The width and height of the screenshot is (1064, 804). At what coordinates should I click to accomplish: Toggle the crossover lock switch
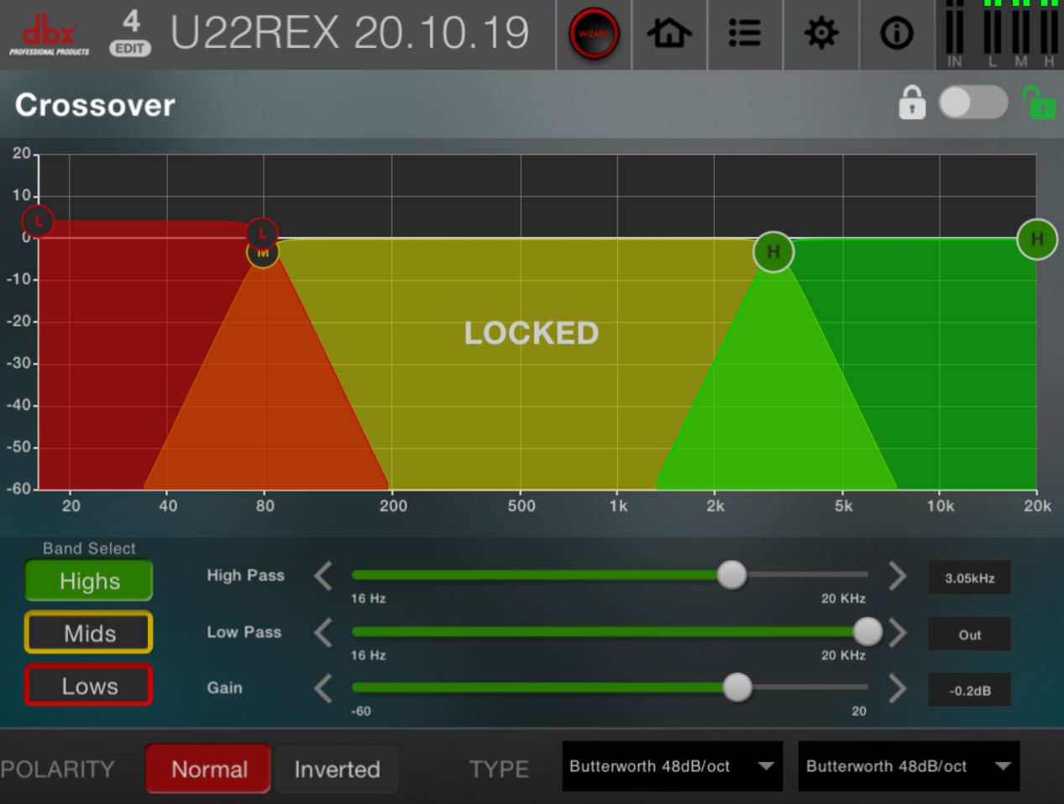973,103
